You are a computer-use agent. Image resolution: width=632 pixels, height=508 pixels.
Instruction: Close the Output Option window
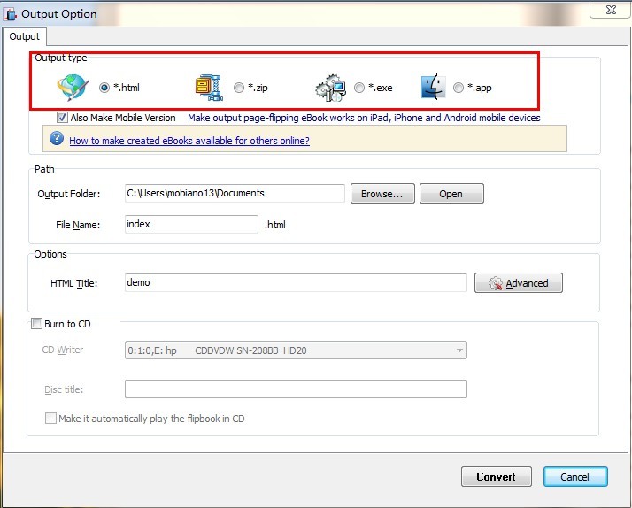[x=610, y=10]
